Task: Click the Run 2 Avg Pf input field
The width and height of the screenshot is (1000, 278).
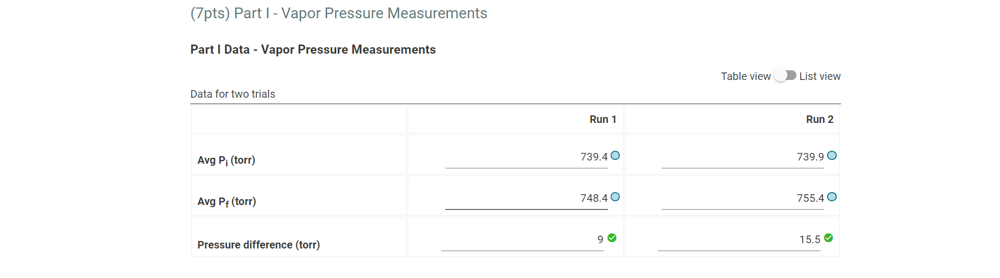Action: (743, 199)
